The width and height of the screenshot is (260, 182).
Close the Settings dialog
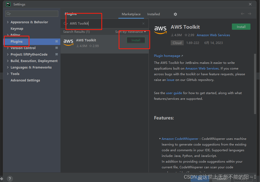pos(250,4)
